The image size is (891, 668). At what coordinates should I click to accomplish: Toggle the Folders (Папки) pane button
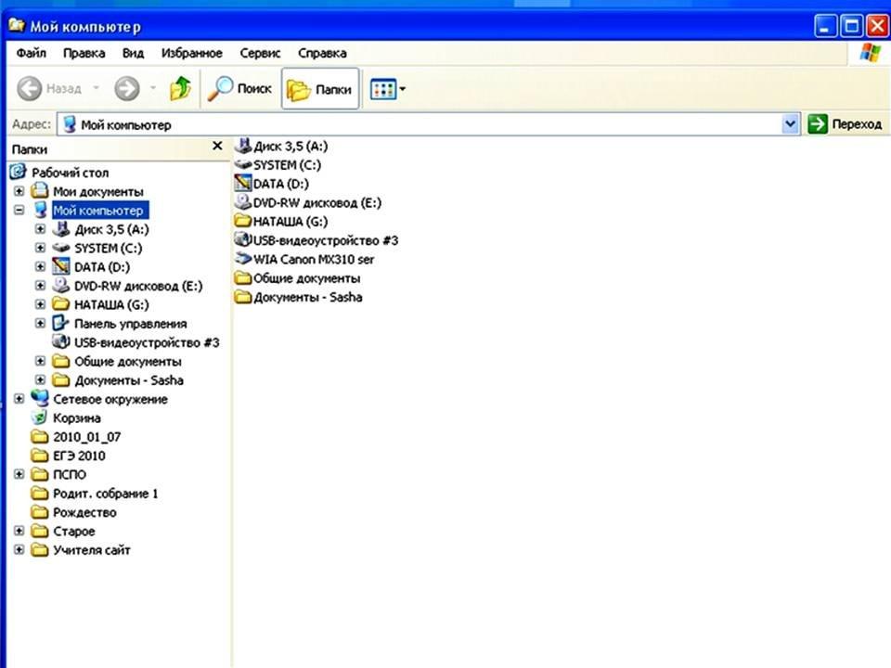point(320,89)
